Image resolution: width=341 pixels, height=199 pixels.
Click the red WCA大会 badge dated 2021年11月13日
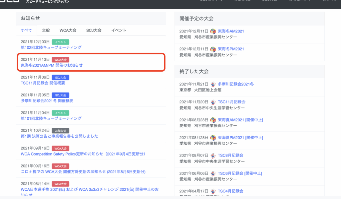coord(60,60)
